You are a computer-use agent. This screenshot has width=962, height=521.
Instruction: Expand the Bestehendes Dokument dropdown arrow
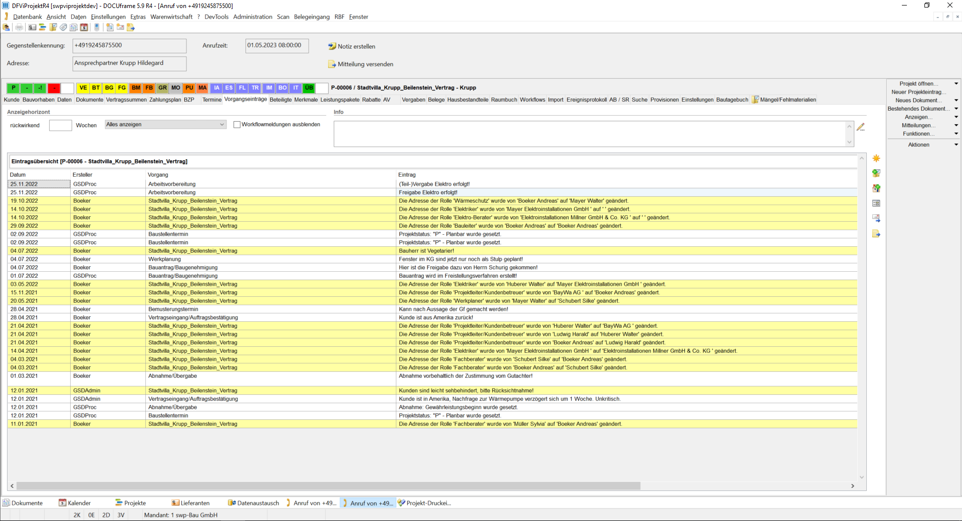(956, 109)
